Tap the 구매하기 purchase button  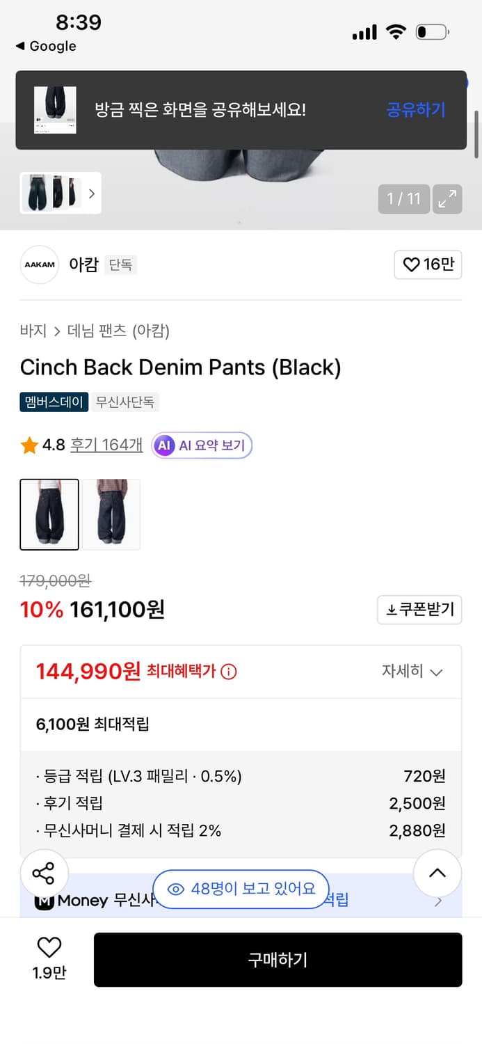278,960
